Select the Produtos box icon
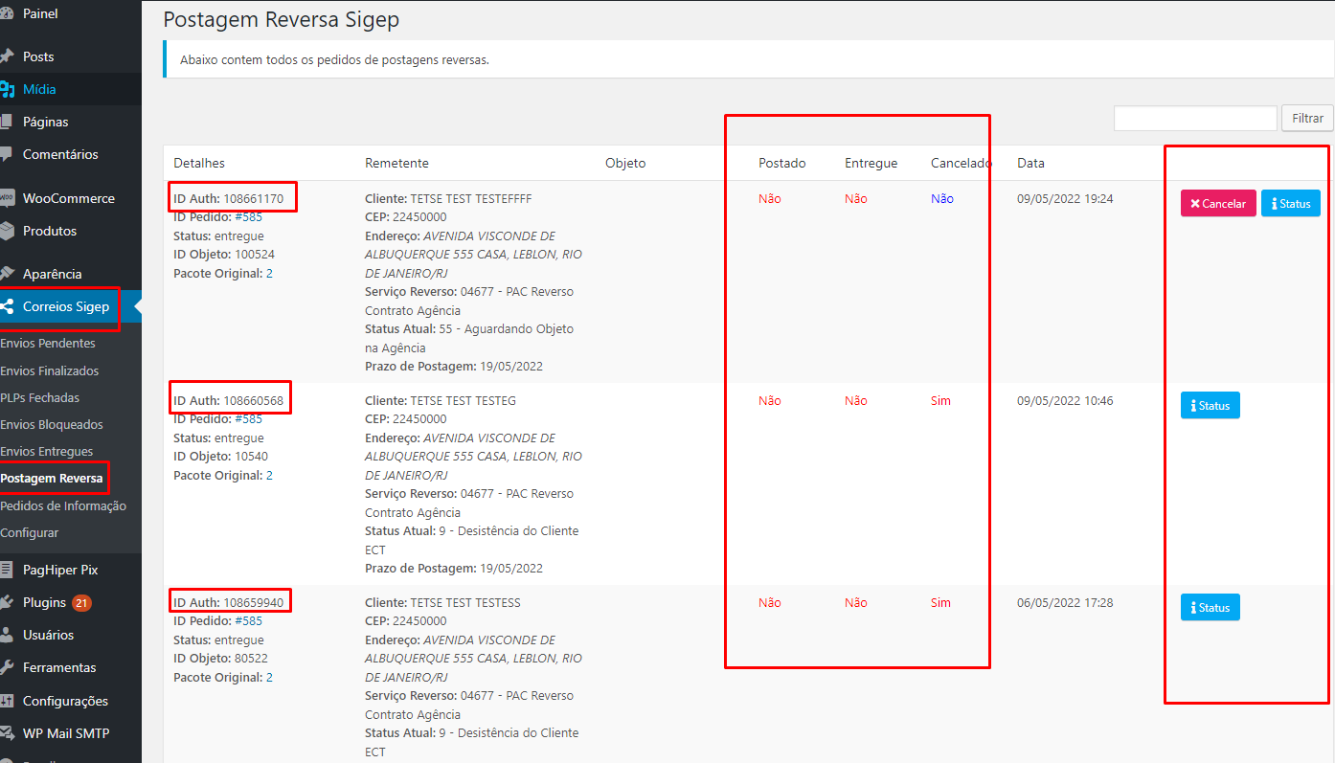Screen dimensions: 1335x763 pos(7,231)
